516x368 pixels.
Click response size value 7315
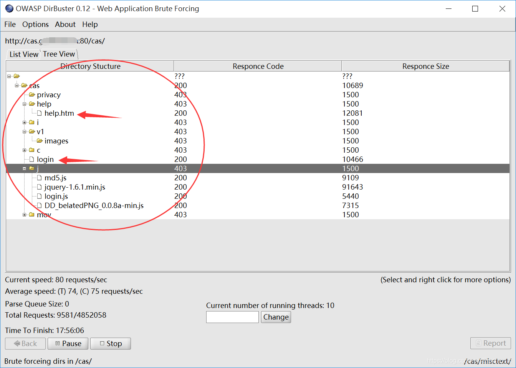[351, 205]
